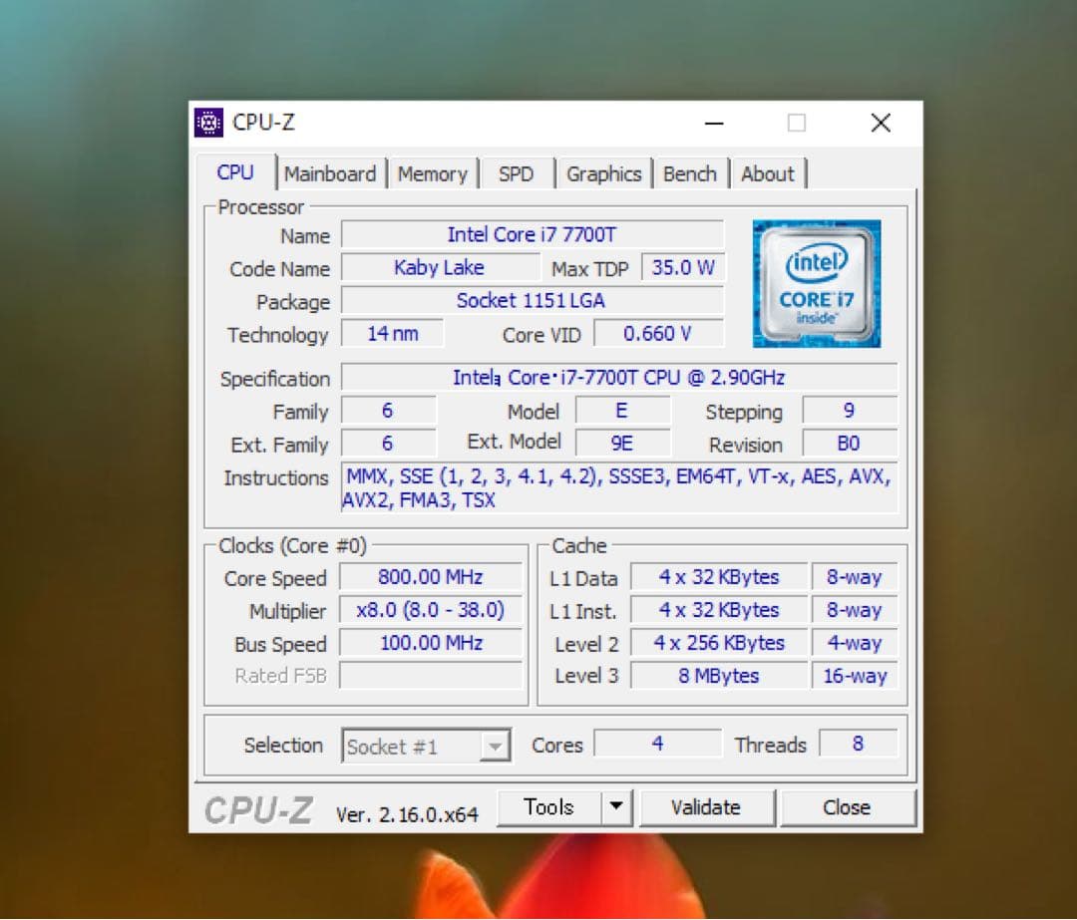Click the Intel Core i7 inside logo

[x=817, y=283]
